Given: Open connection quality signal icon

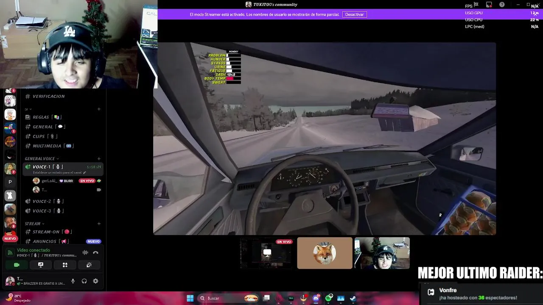Looking at the screenshot, I should [11, 252].
